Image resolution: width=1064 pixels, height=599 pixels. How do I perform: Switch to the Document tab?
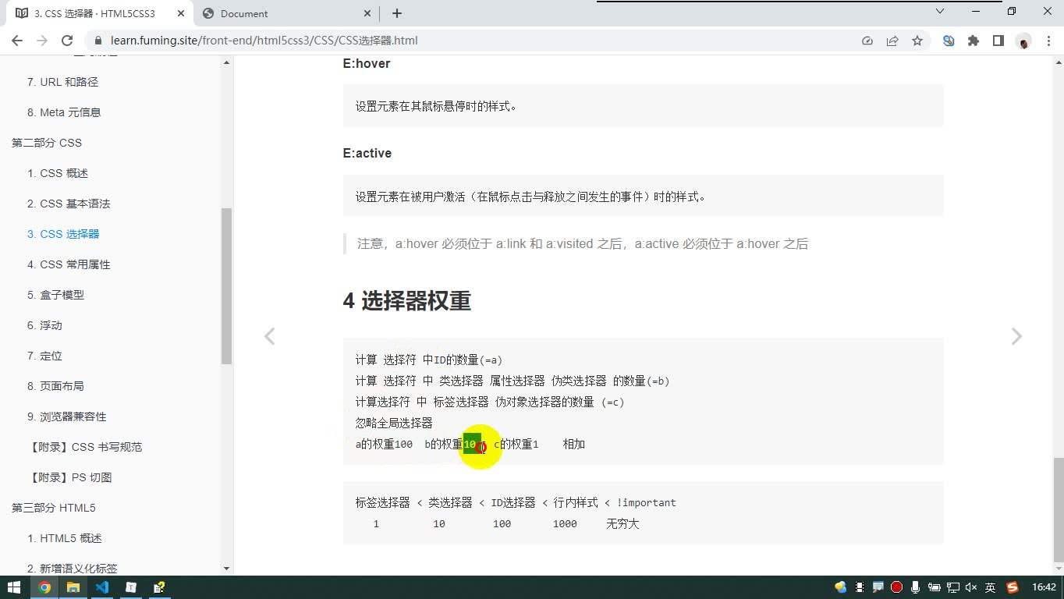point(287,13)
